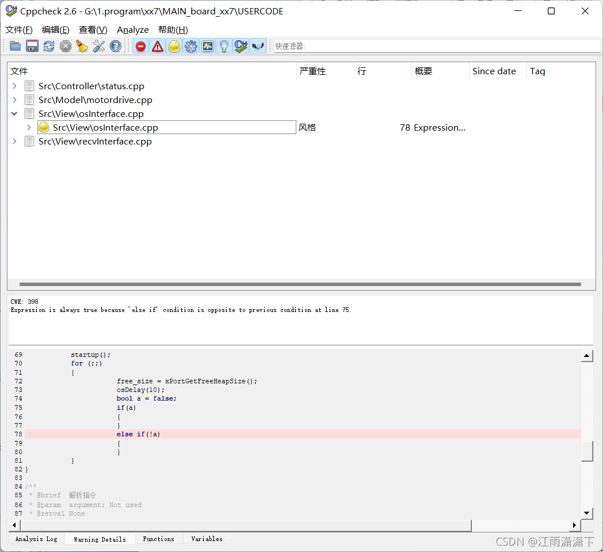Minimize the Cppcheck window
The image size is (603, 552).
(518, 11)
